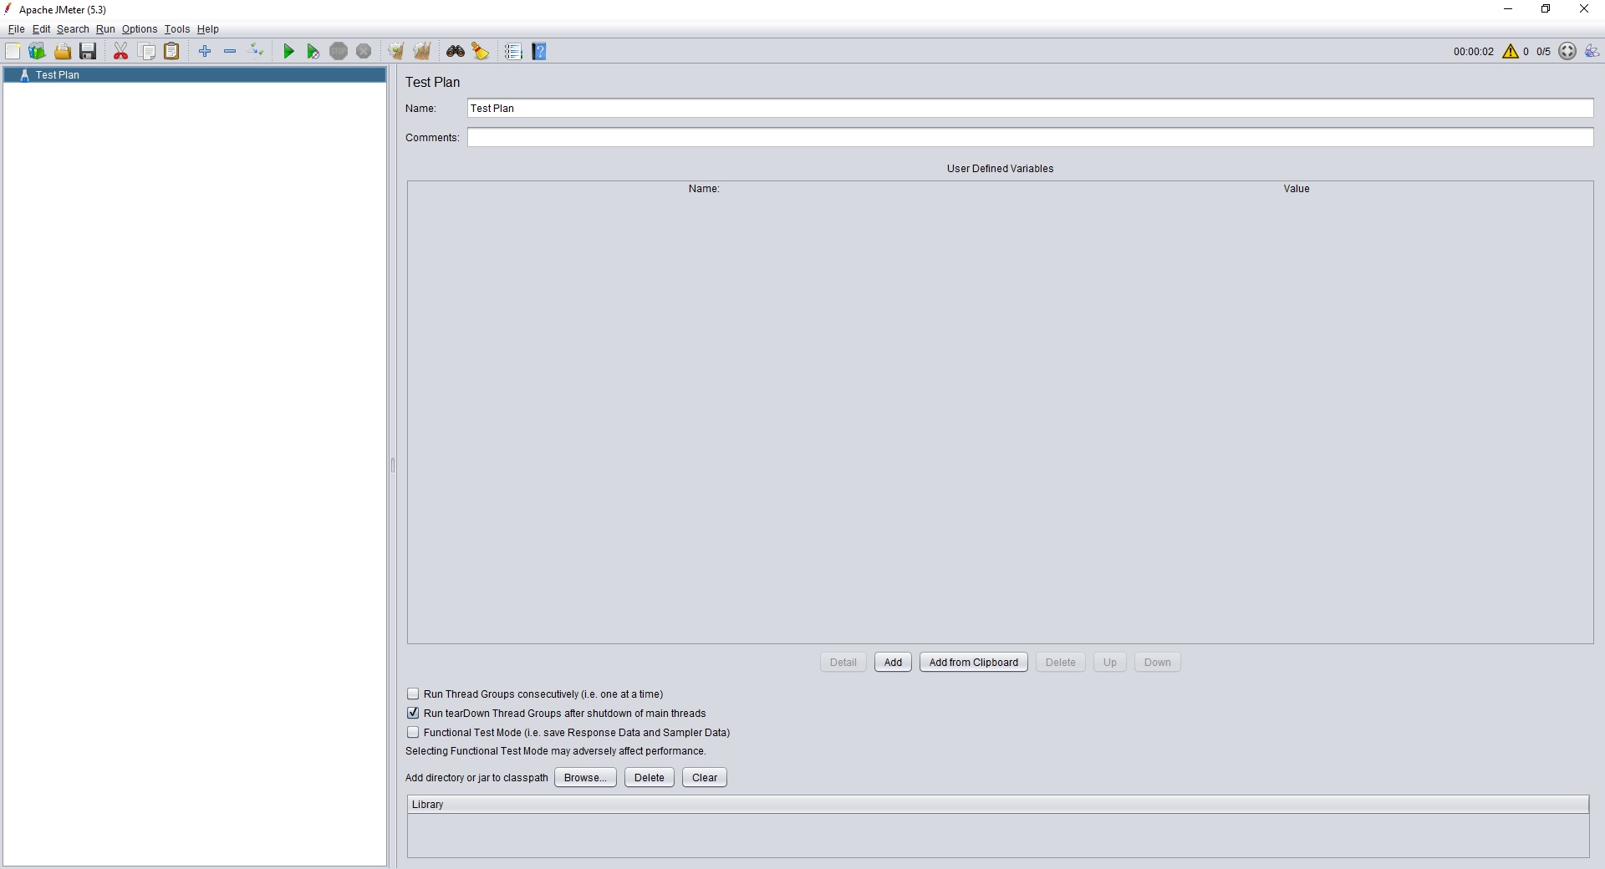Click the Toggle enable/disable icon
This screenshot has height=869, width=1605.
click(256, 51)
